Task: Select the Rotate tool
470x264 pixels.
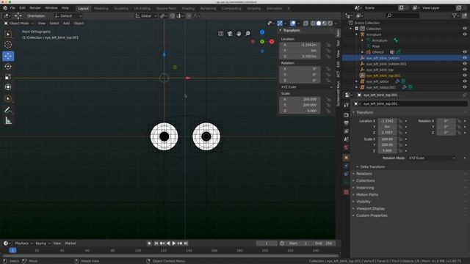Action: coord(8,66)
